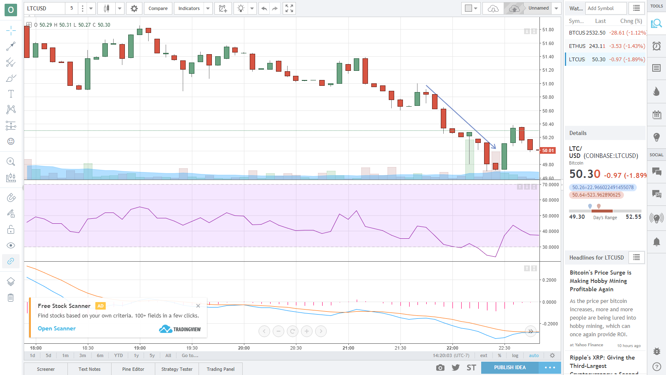Open the candle chart style dropdown arrow

tap(120, 8)
